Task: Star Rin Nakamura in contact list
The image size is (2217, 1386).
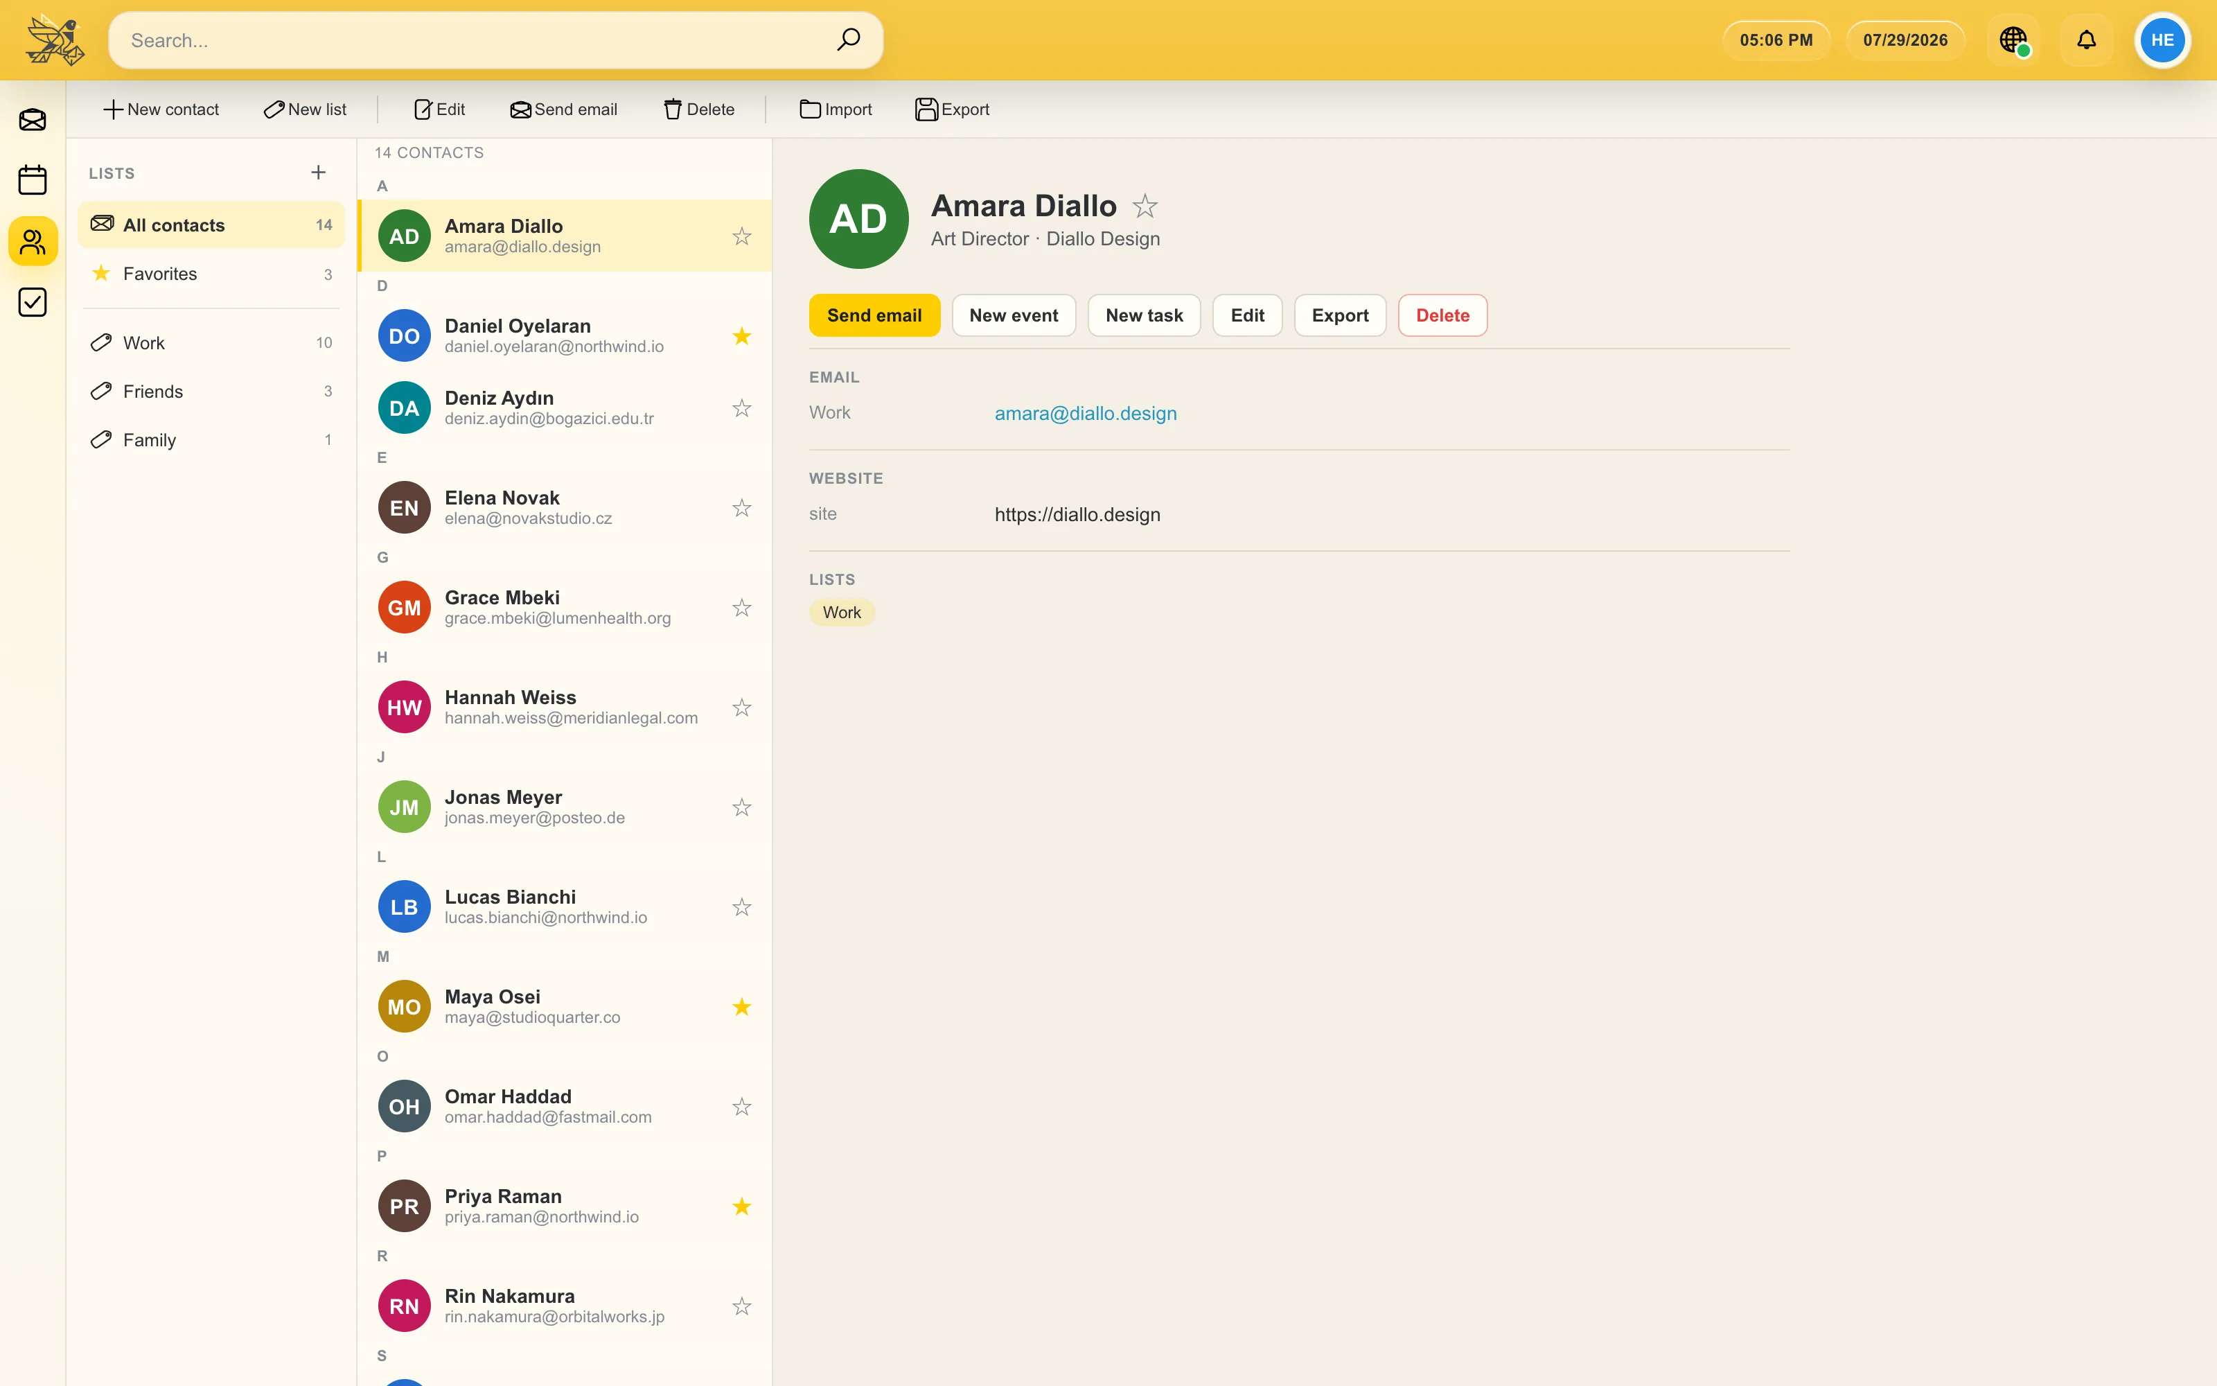Action: pyautogui.click(x=742, y=1306)
